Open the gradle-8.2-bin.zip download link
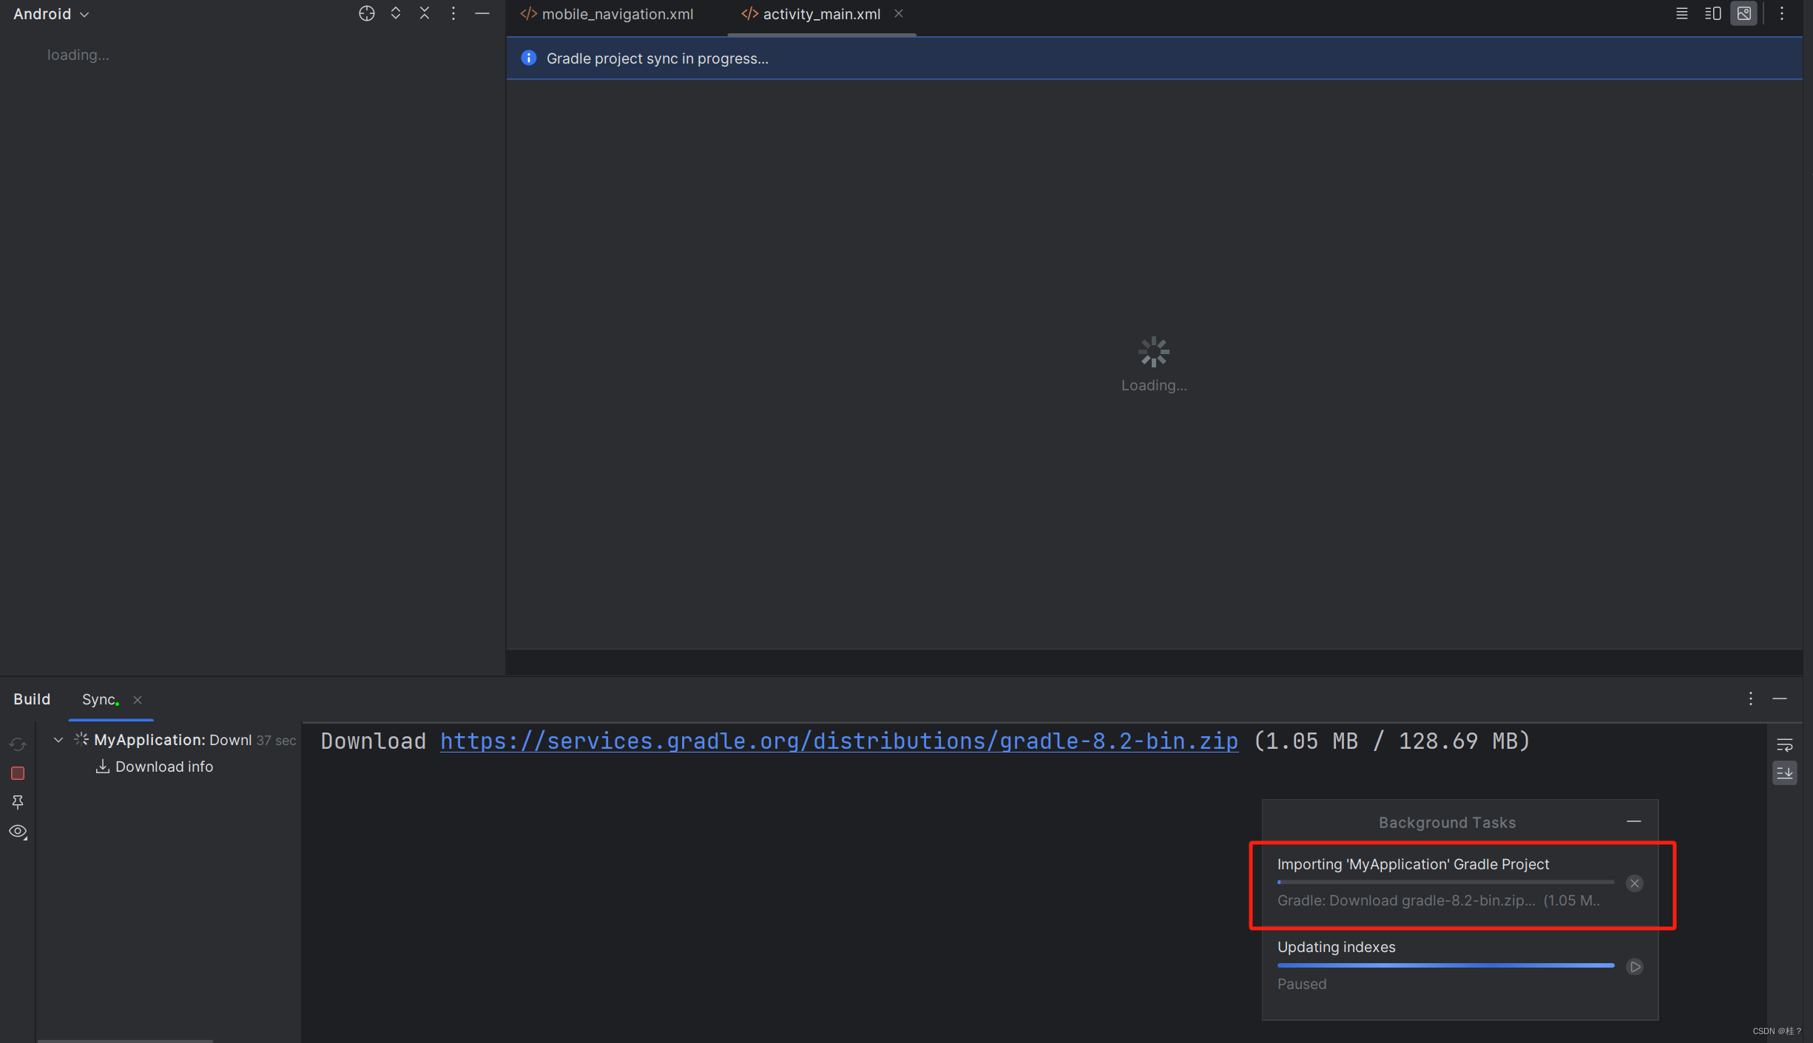The width and height of the screenshot is (1813, 1043). tap(839, 741)
